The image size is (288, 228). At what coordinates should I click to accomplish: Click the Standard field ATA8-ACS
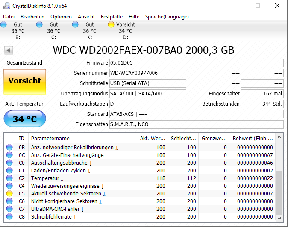coord(197,114)
